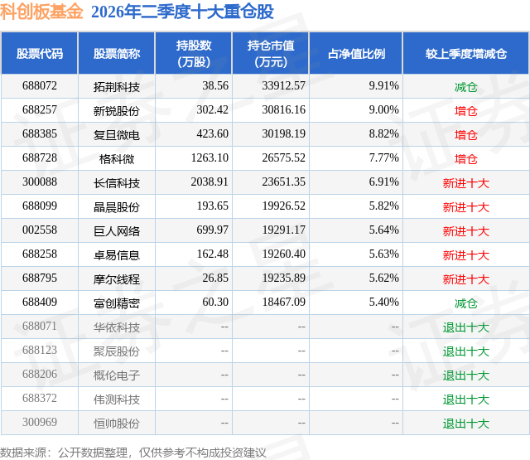Click 退出十大 in the 聚辰股份 row

click(465, 351)
